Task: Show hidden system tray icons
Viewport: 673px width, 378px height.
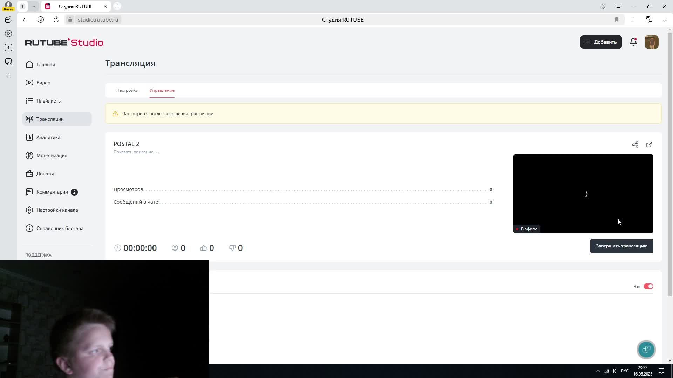Action: click(x=597, y=371)
